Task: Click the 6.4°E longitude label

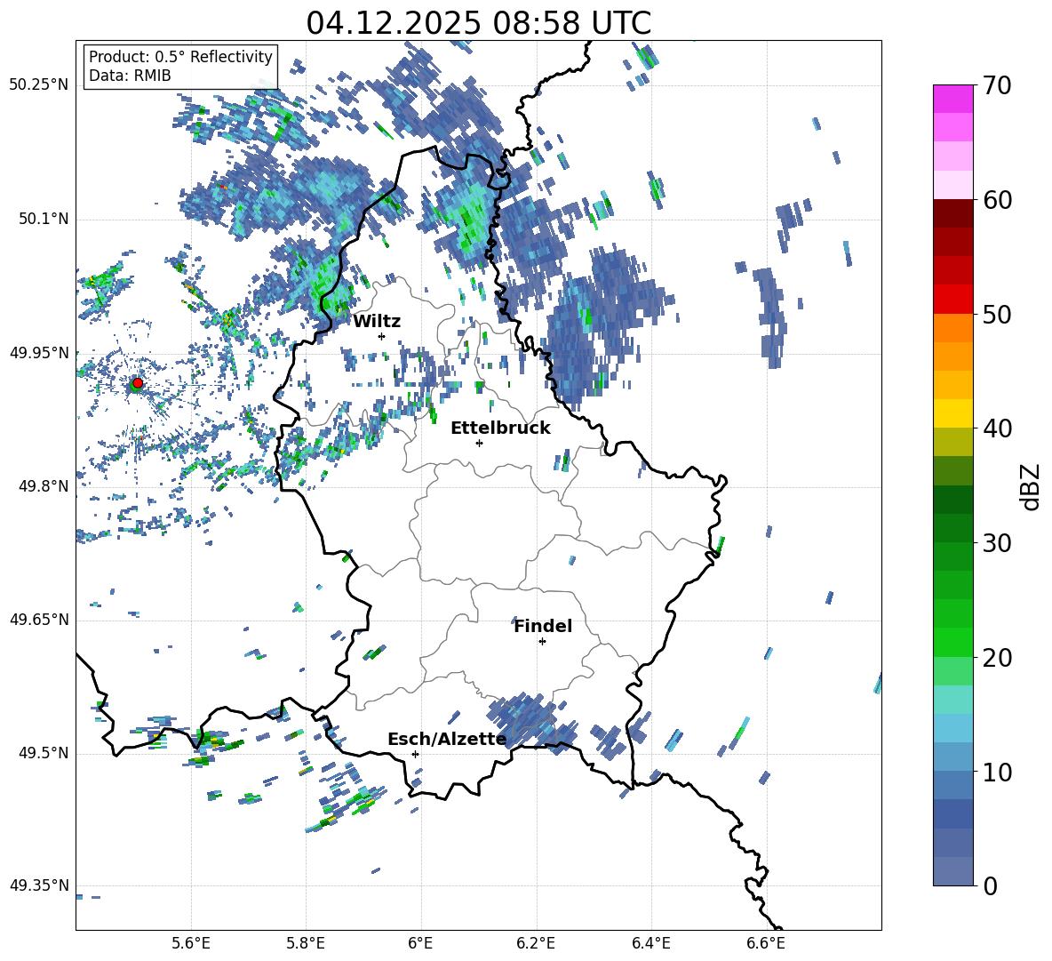Action: [650, 943]
